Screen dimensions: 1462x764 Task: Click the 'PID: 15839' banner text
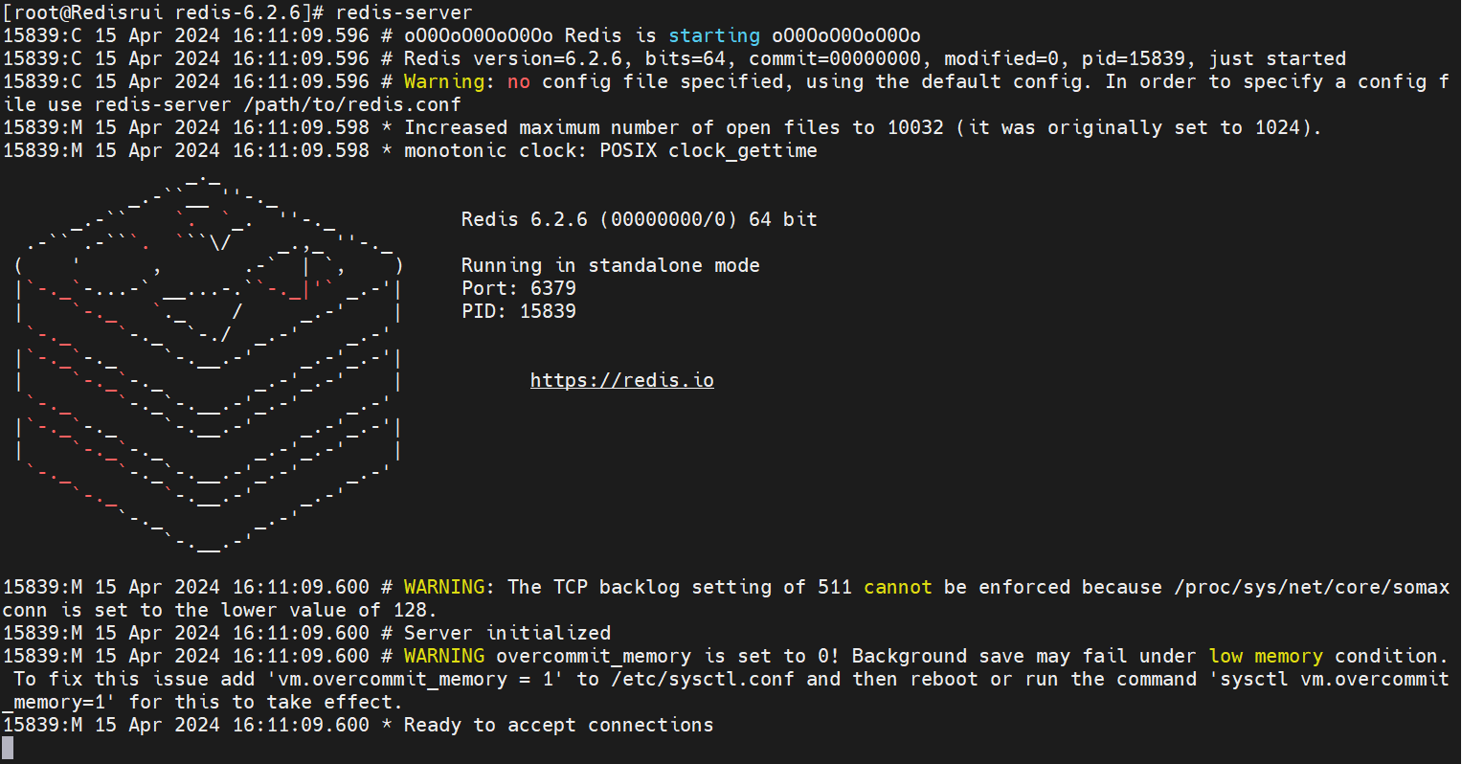(x=519, y=311)
